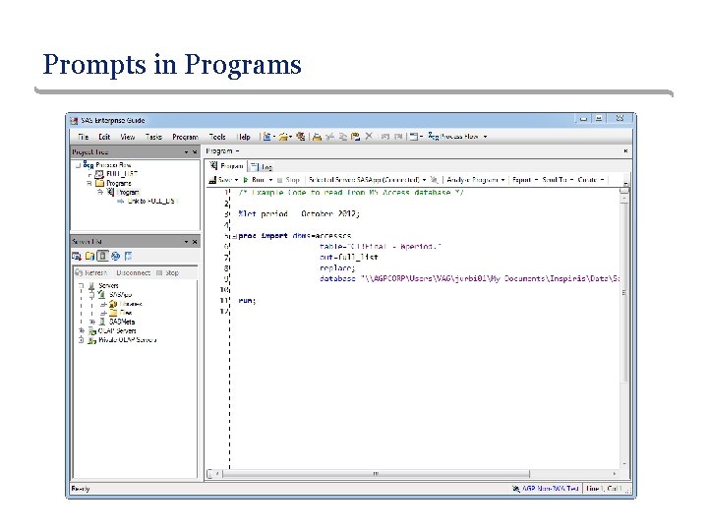
Task: Open the Tasks menu
Action: pyautogui.click(x=153, y=137)
